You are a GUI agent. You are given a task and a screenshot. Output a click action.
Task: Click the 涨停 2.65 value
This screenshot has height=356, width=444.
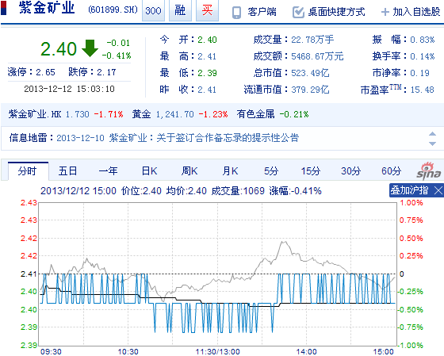click(45, 72)
